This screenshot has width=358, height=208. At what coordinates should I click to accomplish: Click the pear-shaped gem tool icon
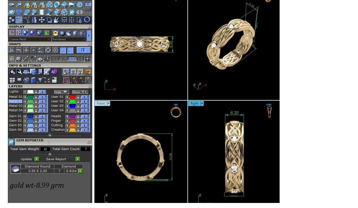[x=57, y=4]
